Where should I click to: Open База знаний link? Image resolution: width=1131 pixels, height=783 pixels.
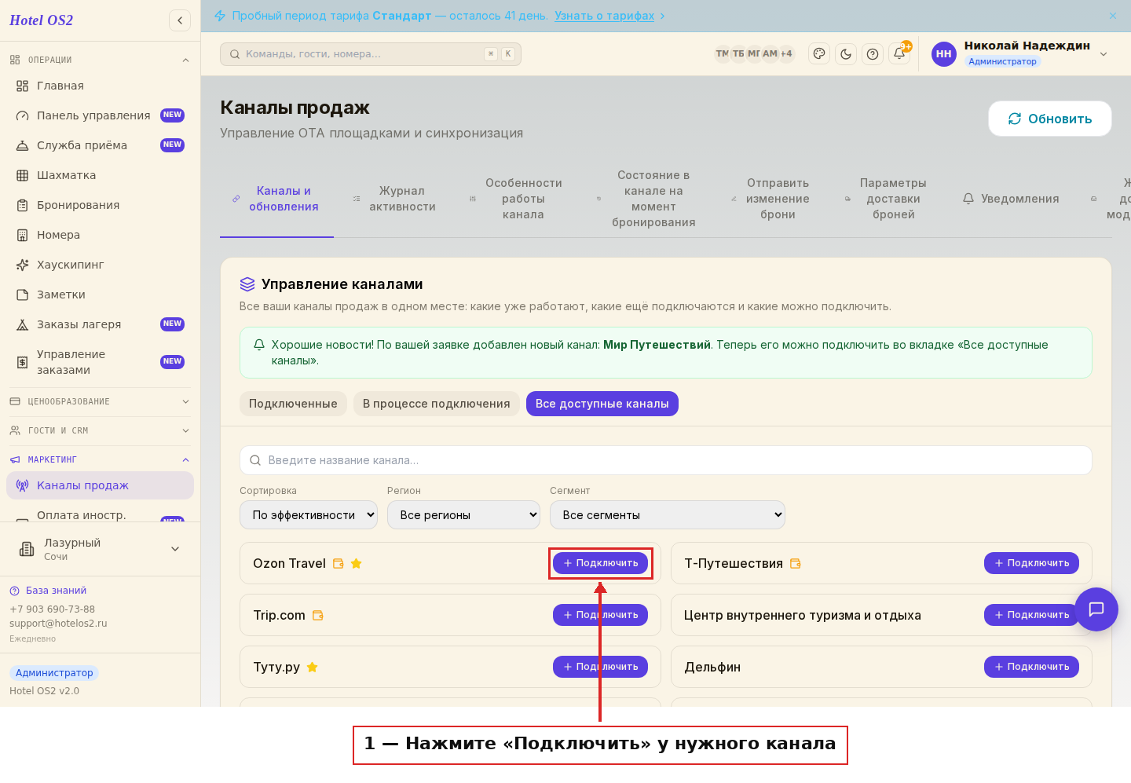click(x=56, y=591)
